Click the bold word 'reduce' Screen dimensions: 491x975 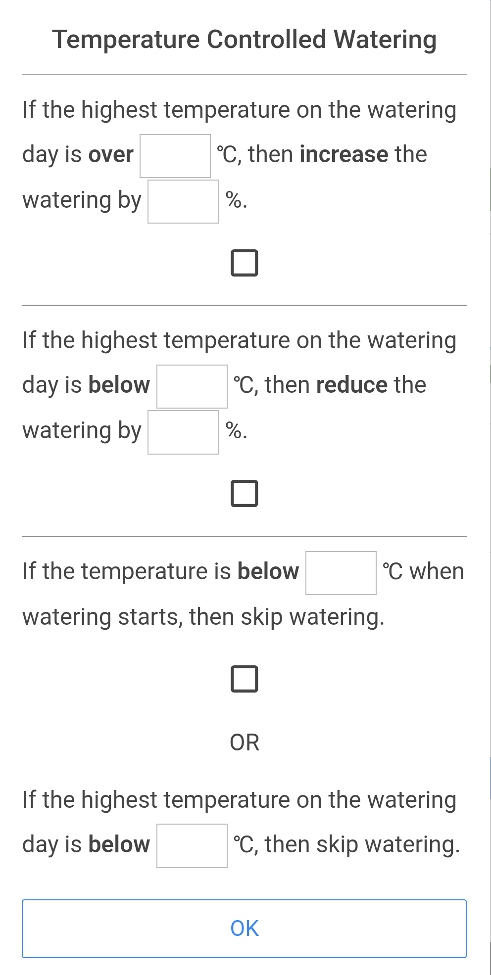tap(351, 385)
